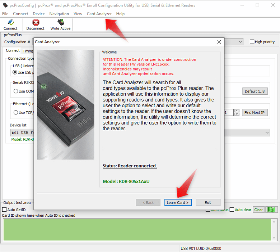Click the "Card ID shown here" label

38,215
